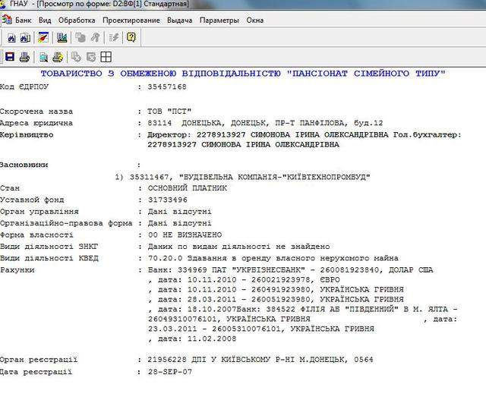Print the document using the printer icon
The image size is (486, 400).
point(24,56)
